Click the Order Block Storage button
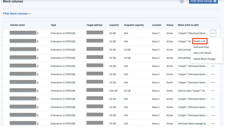Image resolution: width=227 pixels, height=128 pixels. 203,1
